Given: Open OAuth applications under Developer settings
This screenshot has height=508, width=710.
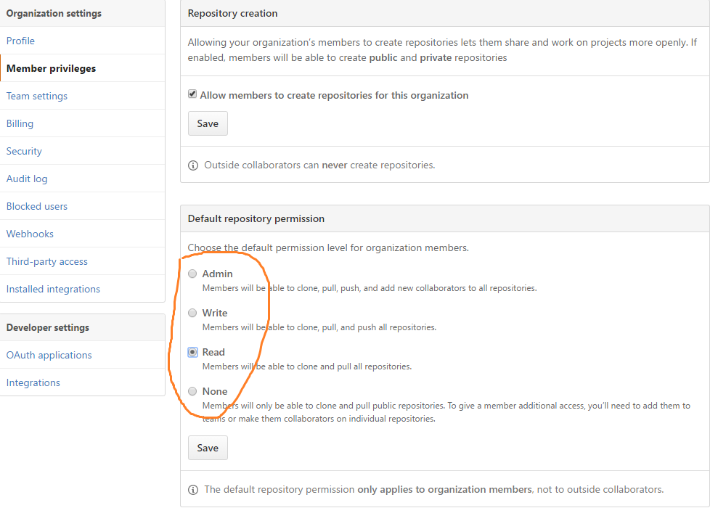Looking at the screenshot, I should [x=49, y=356].
